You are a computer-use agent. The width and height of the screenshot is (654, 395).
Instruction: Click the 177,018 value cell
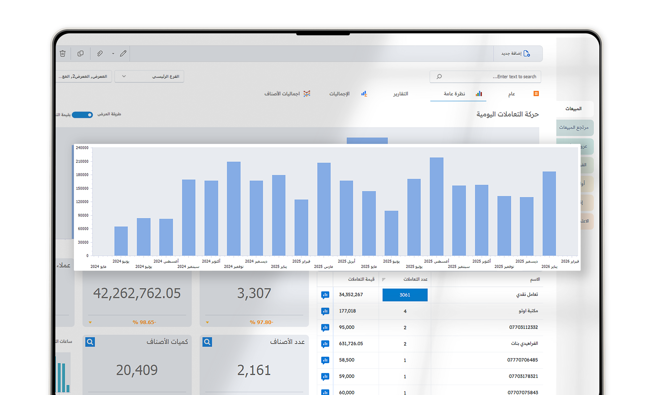347,311
